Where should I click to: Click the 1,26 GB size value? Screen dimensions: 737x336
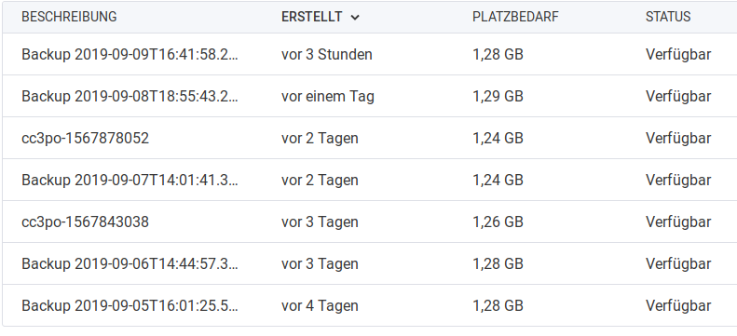(498, 222)
